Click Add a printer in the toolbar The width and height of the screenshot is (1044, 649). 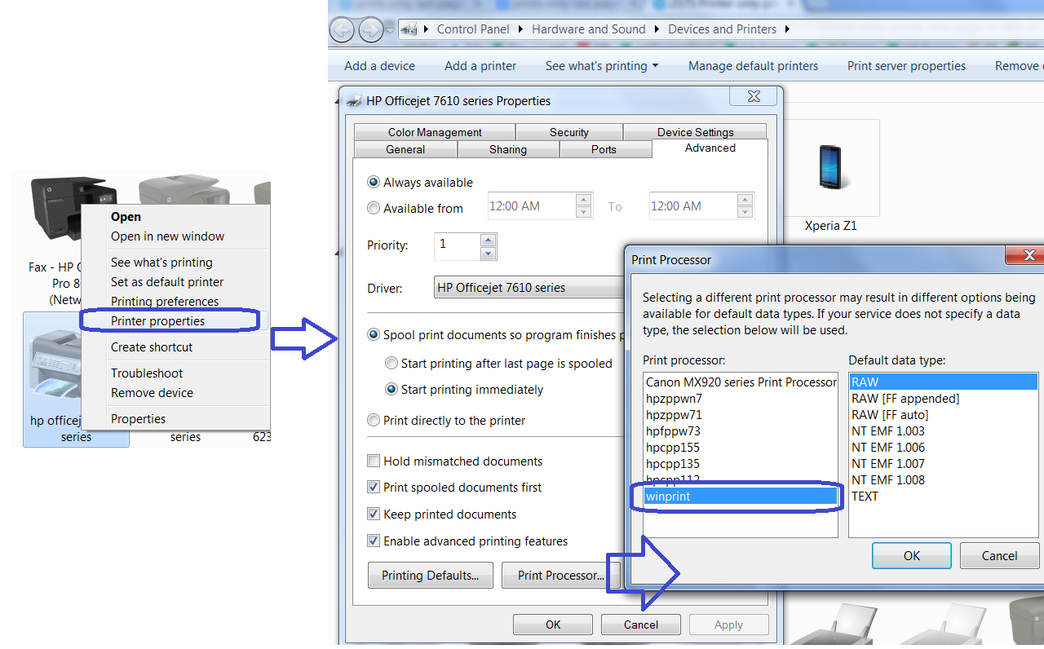(x=480, y=66)
